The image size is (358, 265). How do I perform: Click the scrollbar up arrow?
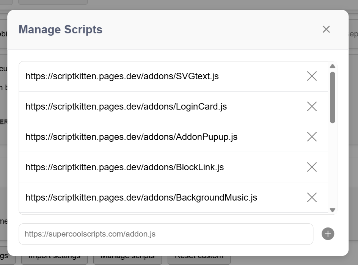tap(333, 66)
